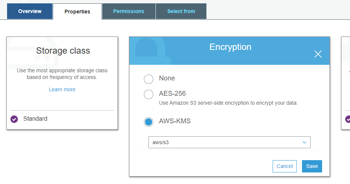Click the Encryption panel heading
Image resolution: width=350 pixels, height=184 pixels.
pyautogui.click(x=230, y=47)
